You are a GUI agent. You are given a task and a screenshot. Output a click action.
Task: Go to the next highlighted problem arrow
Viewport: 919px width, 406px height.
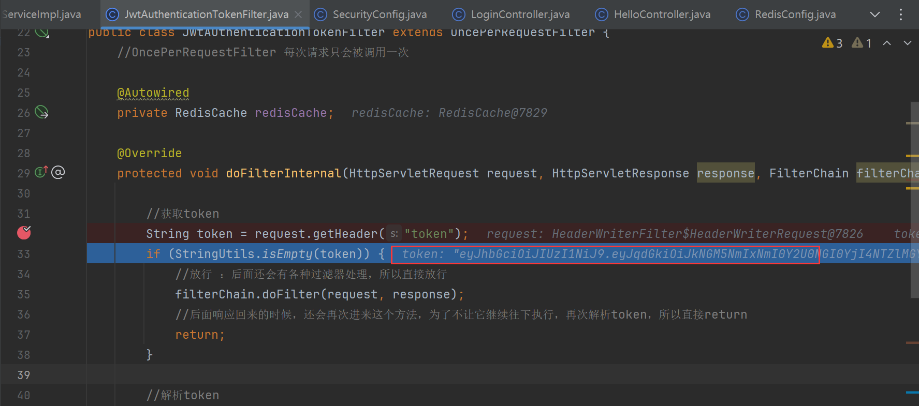[908, 43]
